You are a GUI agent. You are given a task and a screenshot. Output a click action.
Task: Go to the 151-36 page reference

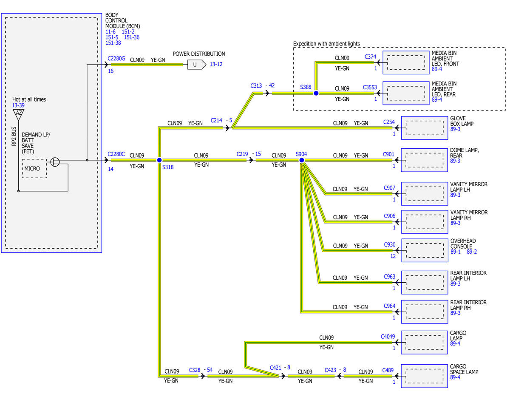(132, 37)
